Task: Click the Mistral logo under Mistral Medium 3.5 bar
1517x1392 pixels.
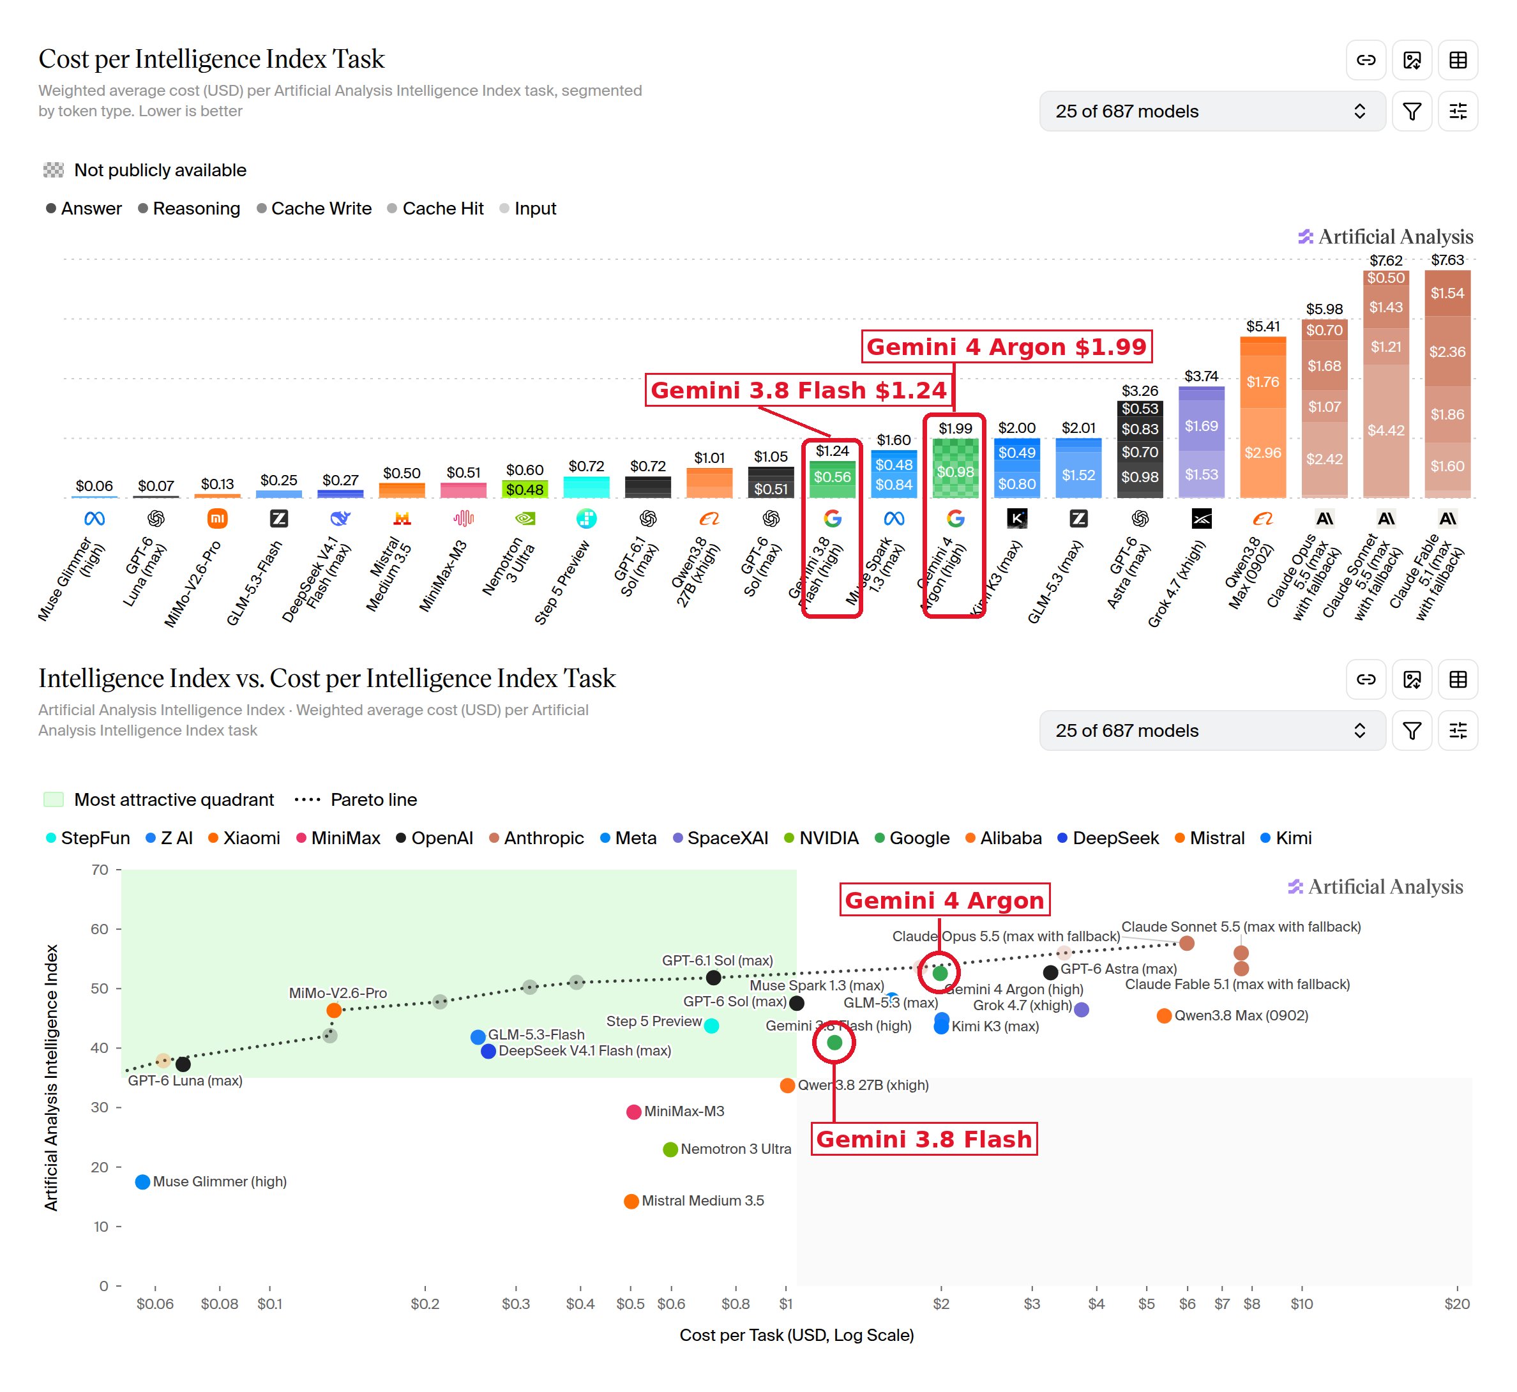Action: (x=402, y=518)
